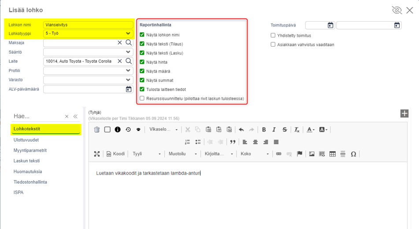Open Tiedostonhallinta in the side menu
The image size is (419, 229).
pos(30,182)
